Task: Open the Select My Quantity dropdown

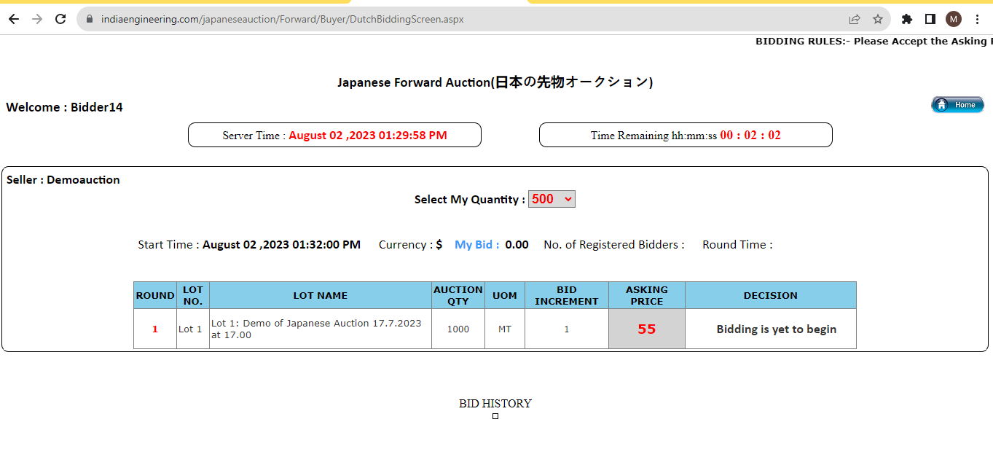Action: coord(552,199)
